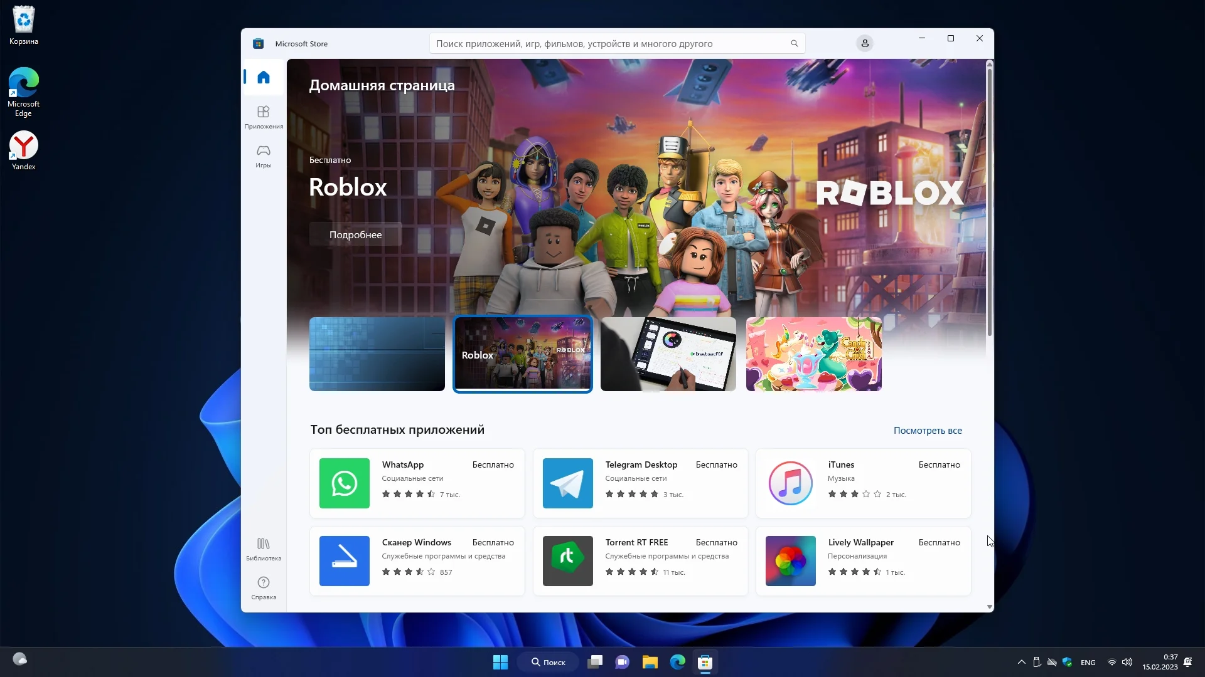The image size is (1205, 677).
Task: Open the iTunes app tile
Action: (x=863, y=483)
